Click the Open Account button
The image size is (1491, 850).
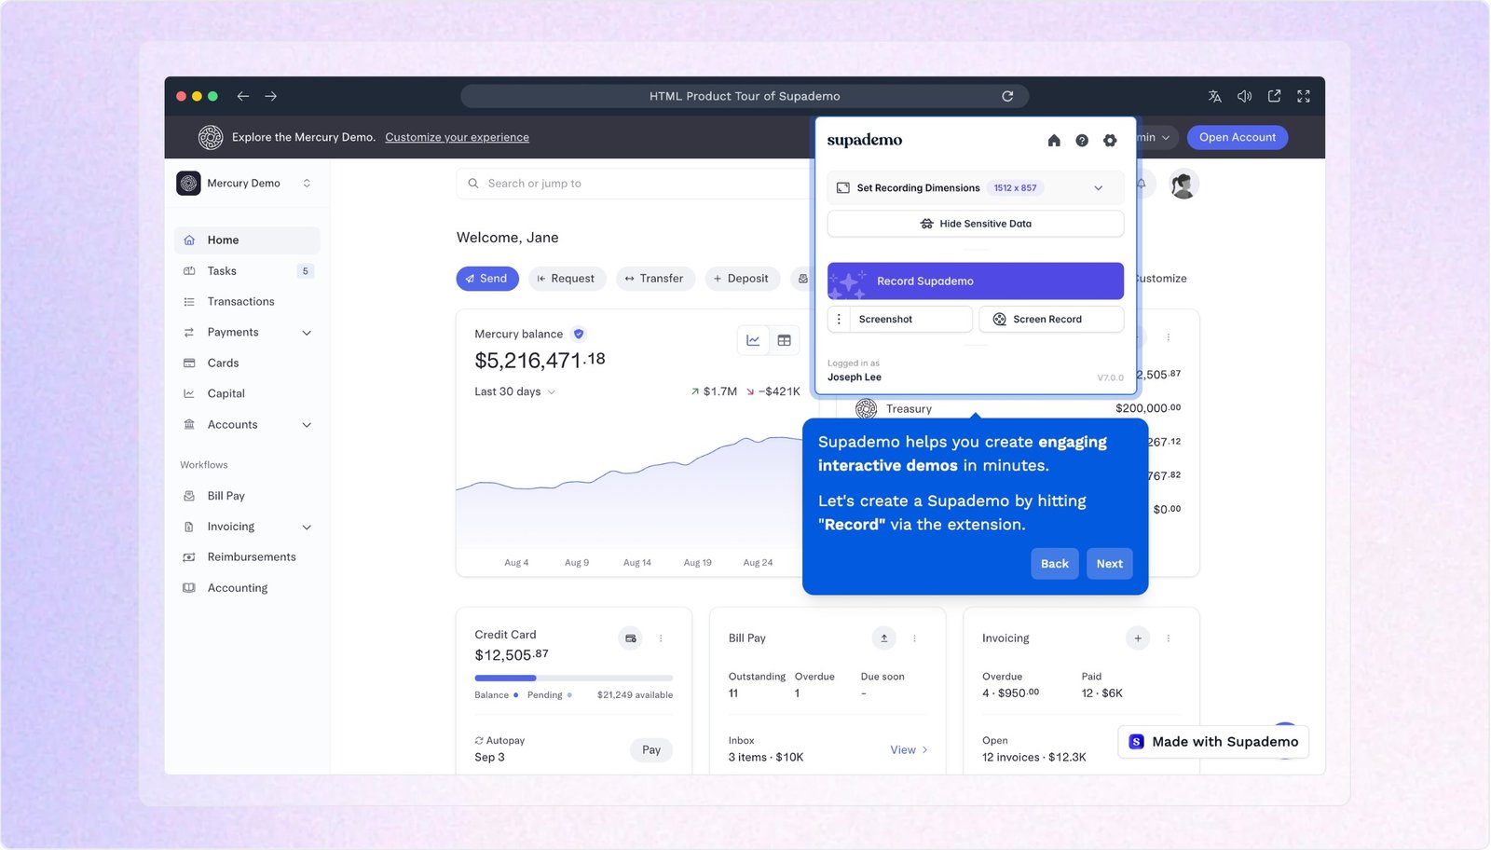pos(1238,137)
